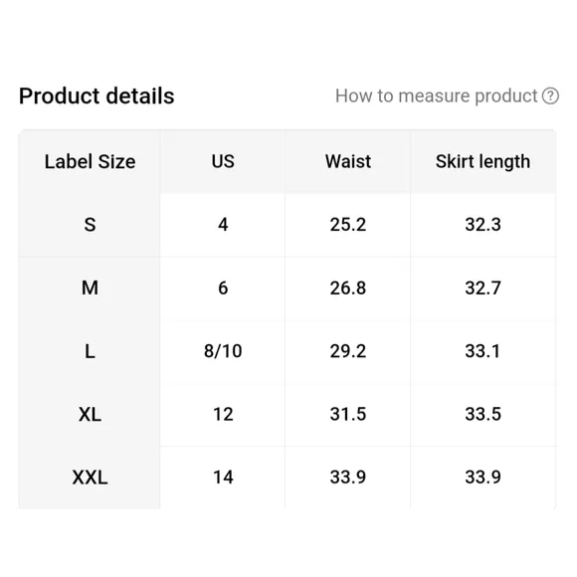Image resolution: width=577 pixels, height=577 pixels.
Task: Click the Waist column header
Action: pyautogui.click(x=348, y=161)
